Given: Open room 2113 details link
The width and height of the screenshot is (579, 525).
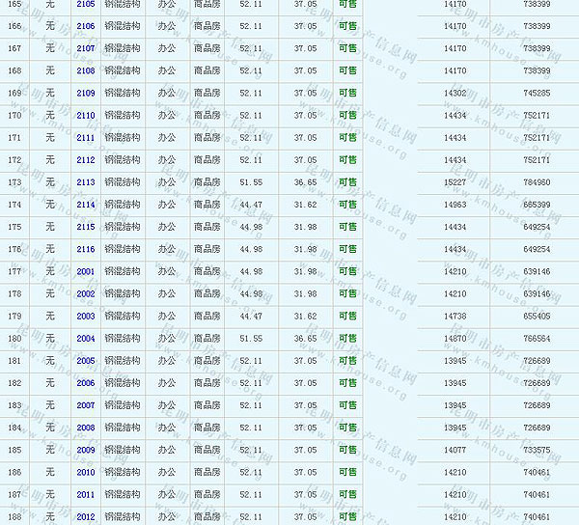Looking at the screenshot, I should [85, 182].
